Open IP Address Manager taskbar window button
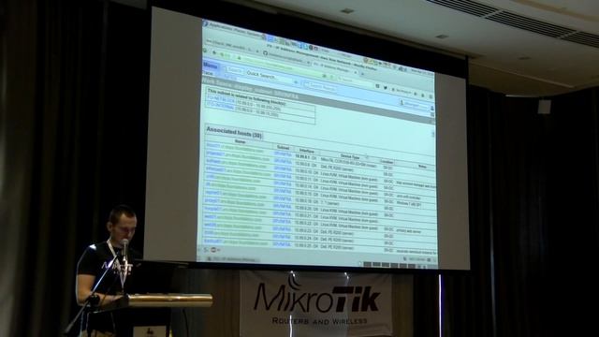 (233, 258)
